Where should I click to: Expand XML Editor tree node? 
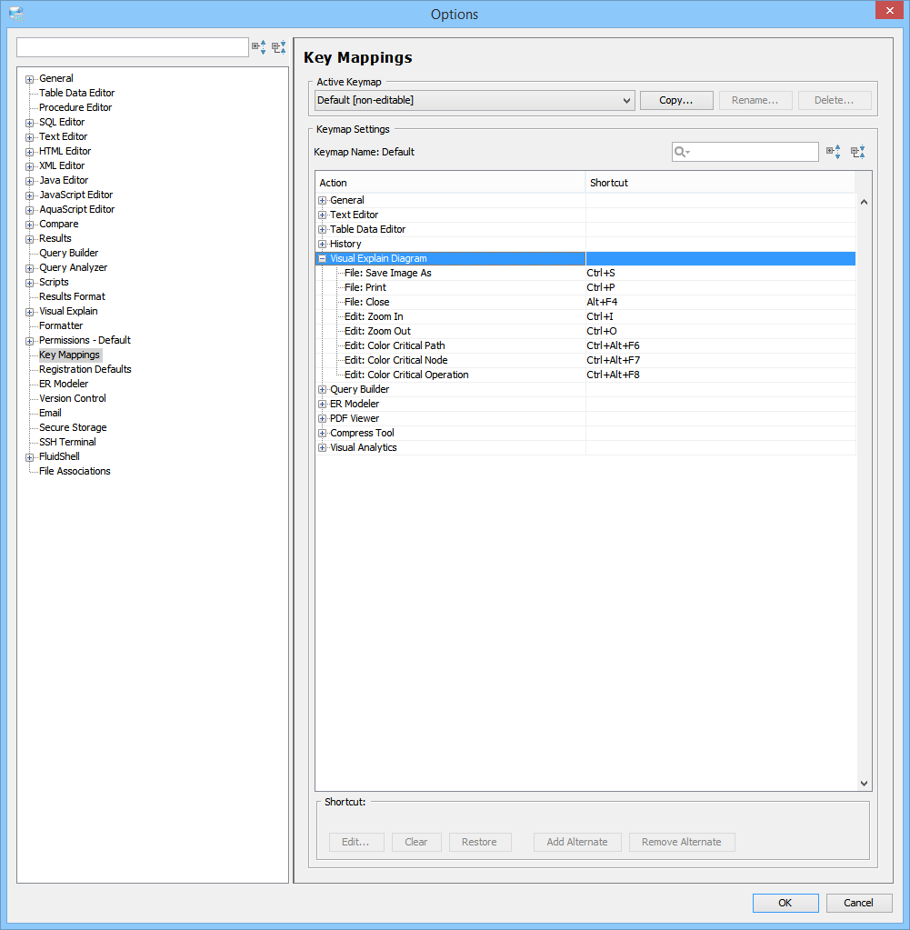pyautogui.click(x=30, y=166)
